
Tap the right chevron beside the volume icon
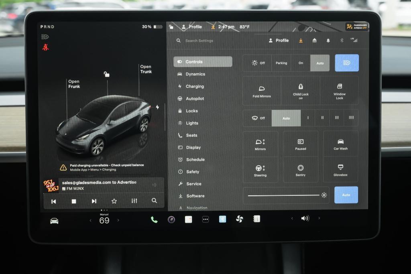[319, 218]
